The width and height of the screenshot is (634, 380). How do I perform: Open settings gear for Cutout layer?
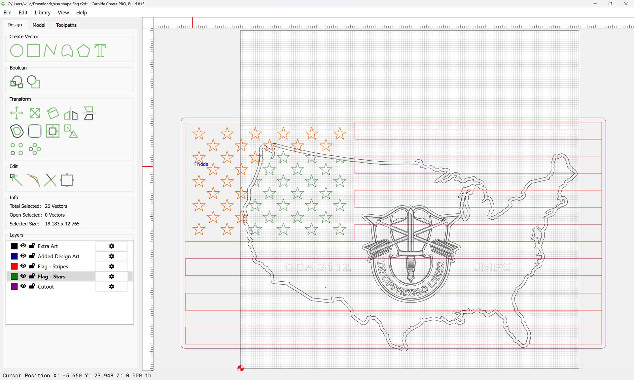tap(112, 287)
